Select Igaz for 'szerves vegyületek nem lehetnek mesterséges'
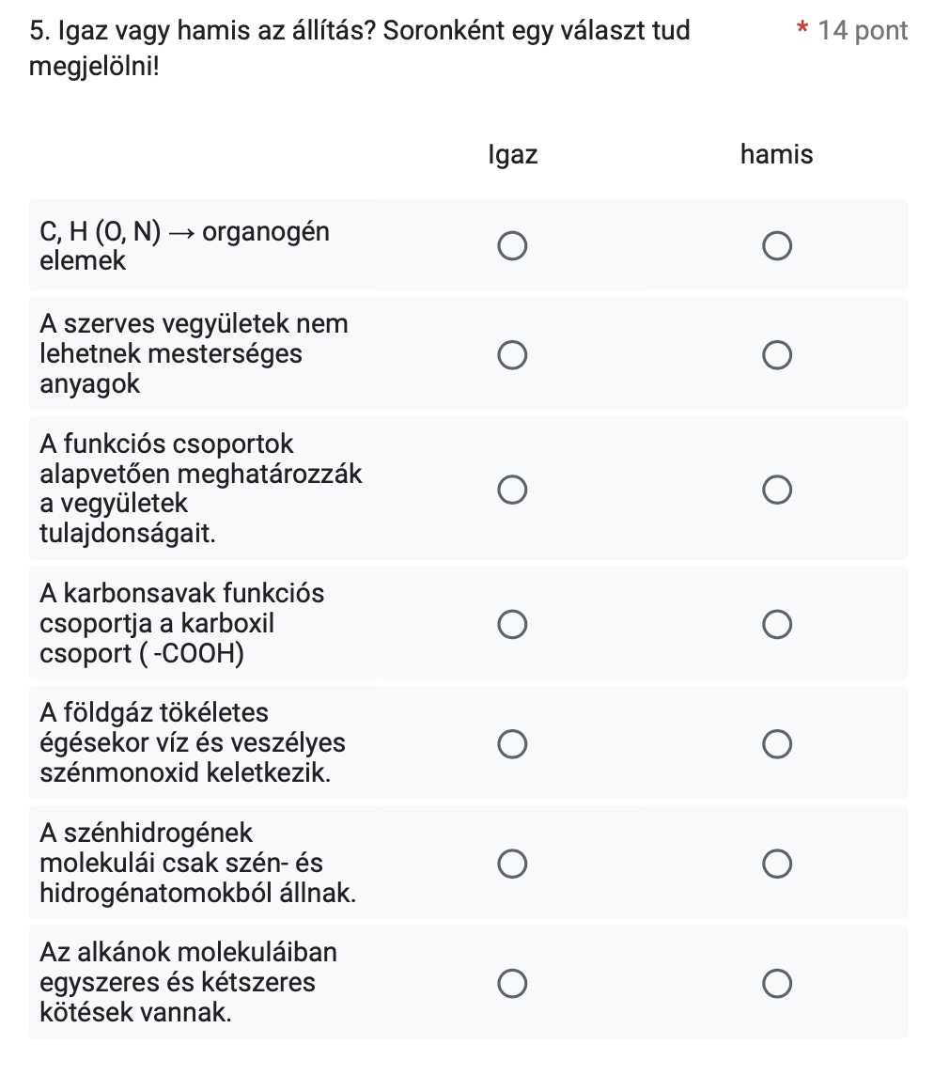 pyautogui.click(x=512, y=355)
